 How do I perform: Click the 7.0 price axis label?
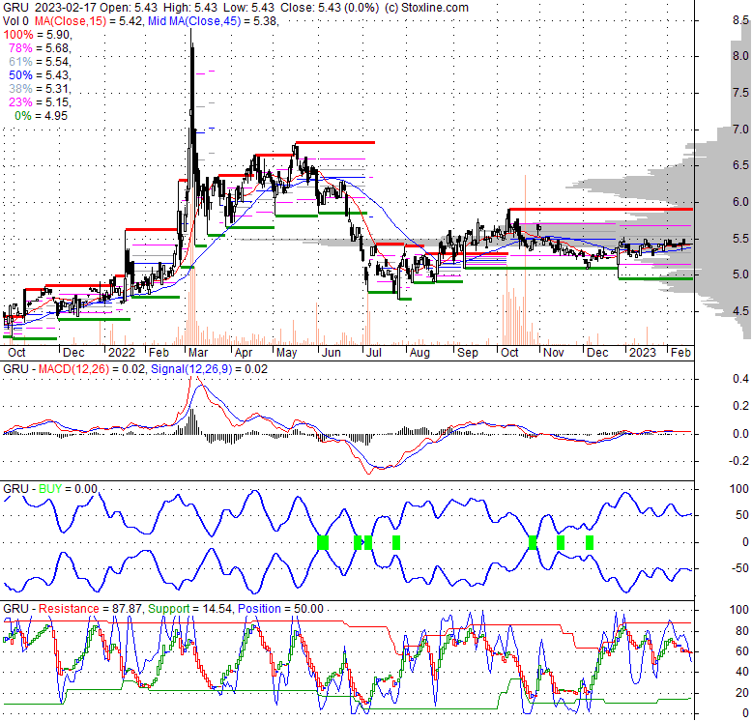coord(740,129)
